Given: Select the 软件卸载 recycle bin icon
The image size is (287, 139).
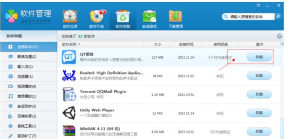Looking at the screenshot, I should coord(123,17).
